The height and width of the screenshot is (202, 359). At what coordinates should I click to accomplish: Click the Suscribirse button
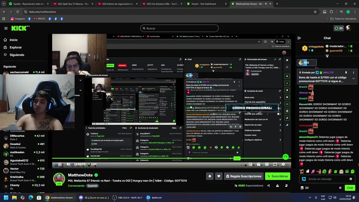click(278, 176)
